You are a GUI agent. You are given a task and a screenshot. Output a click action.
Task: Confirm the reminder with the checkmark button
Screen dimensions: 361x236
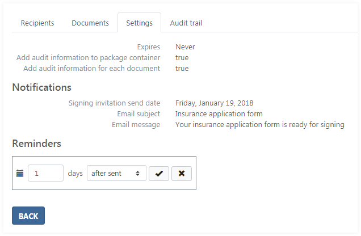[159, 174]
